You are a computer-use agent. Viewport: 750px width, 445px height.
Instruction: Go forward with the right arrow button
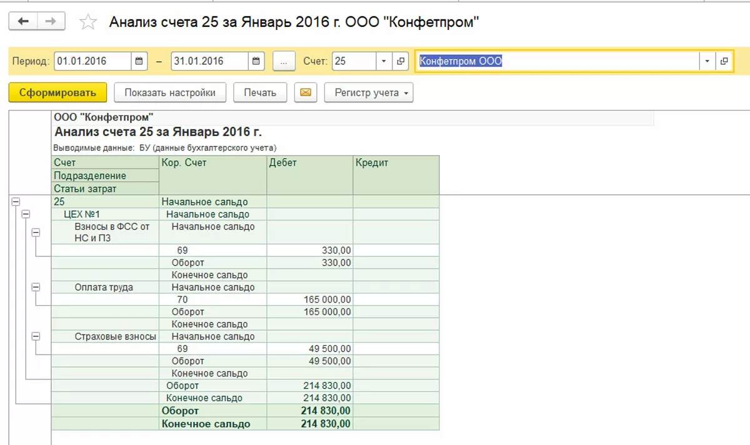point(51,21)
